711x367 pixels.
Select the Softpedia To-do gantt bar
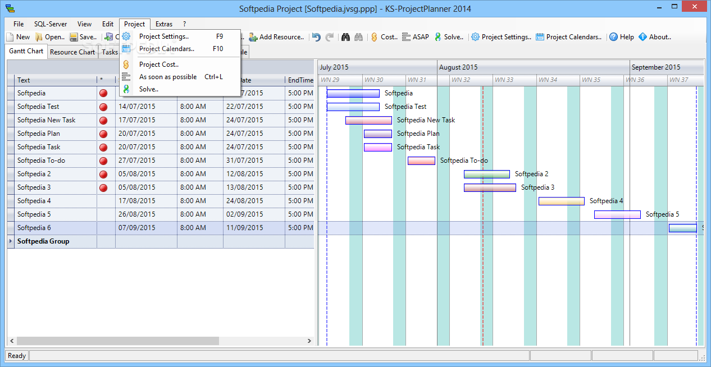(x=421, y=160)
